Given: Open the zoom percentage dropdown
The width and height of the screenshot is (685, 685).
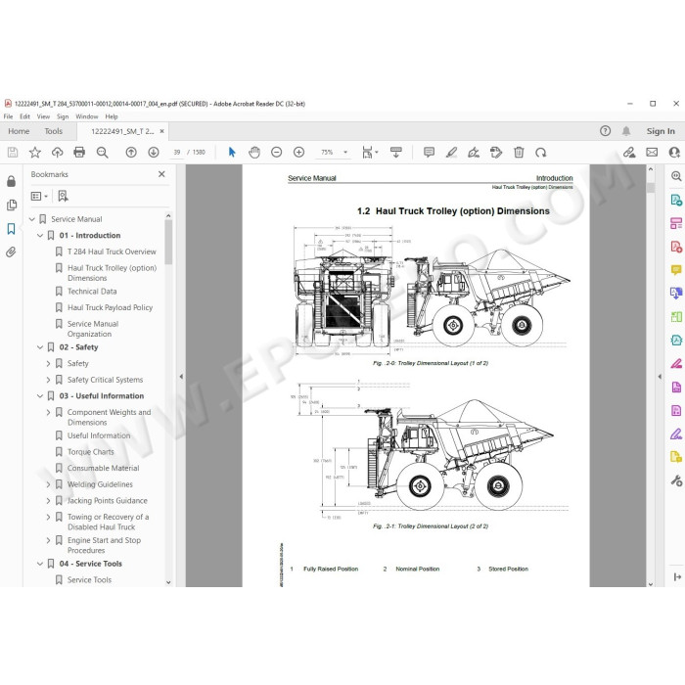Looking at the screenshot, I should pos(345,152).
